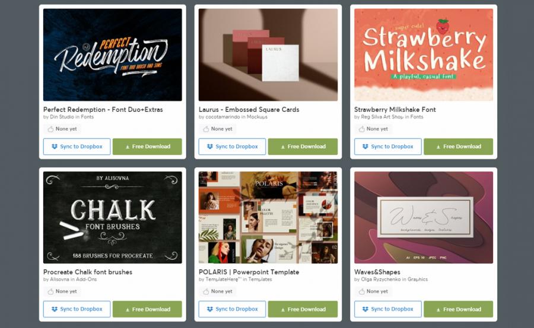Screen dimensions: 534x328
Task: Click thumbs-up icon under Laurus Embossed Cards
Action: (x=206, y=129)
